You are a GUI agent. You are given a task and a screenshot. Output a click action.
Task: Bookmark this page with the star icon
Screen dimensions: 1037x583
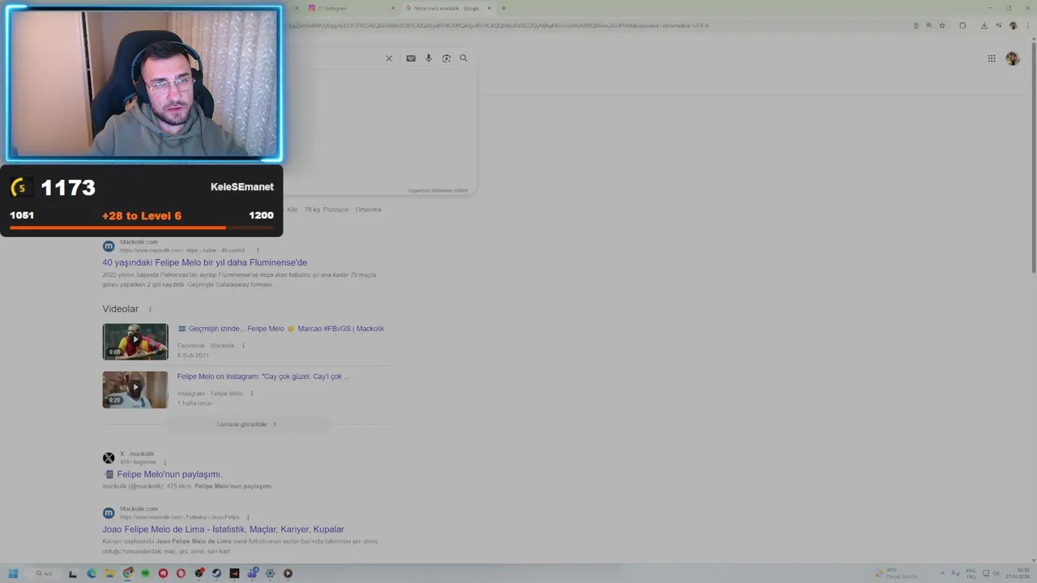(x=941, y=25)
